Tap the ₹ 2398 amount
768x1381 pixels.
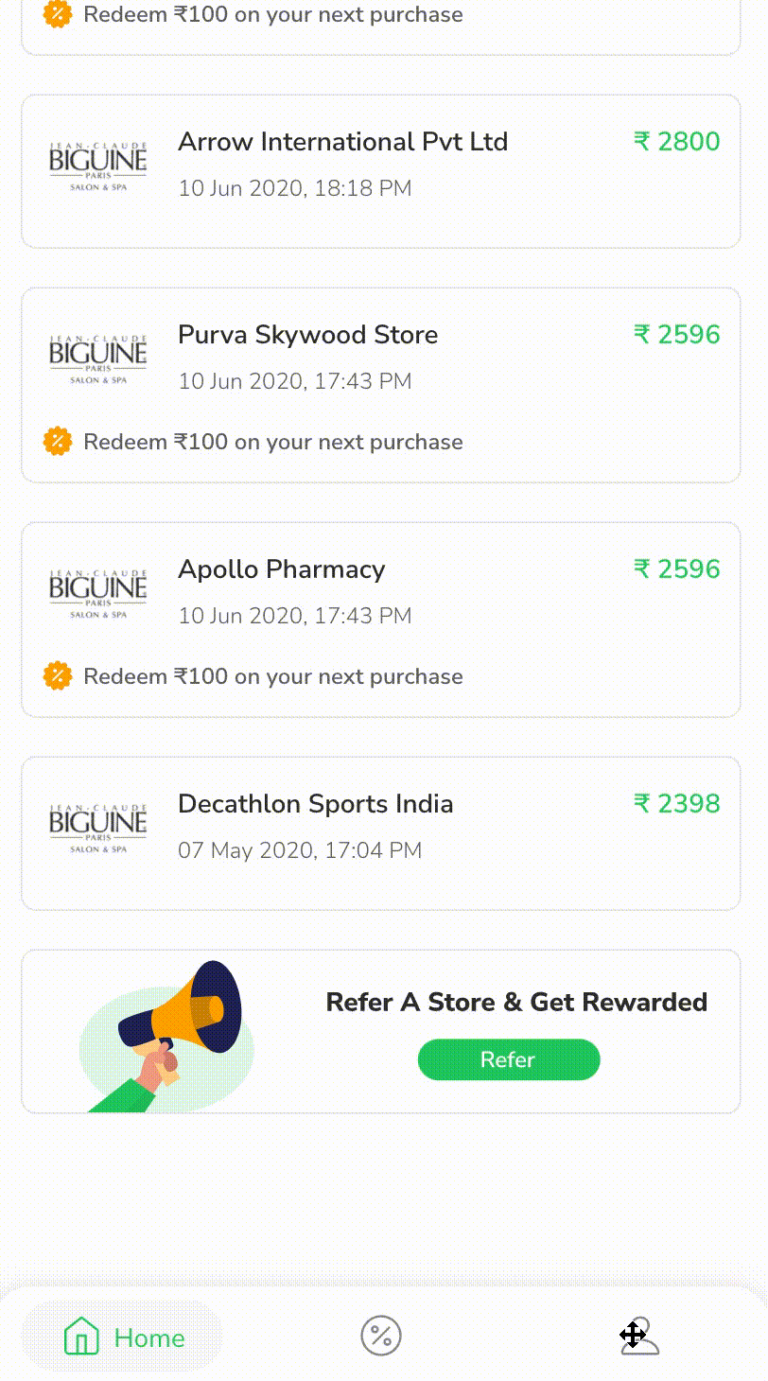point(676,804)
